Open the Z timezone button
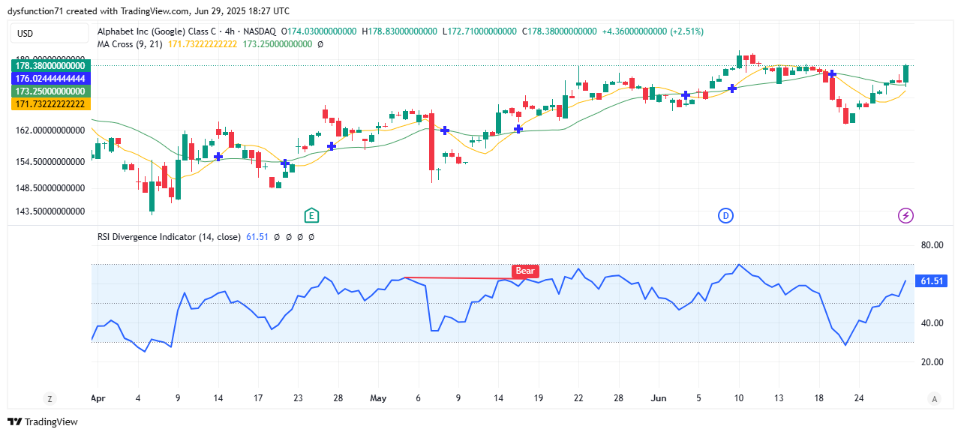The height and width of the screenshot is (435, 961). coord(50,399)
